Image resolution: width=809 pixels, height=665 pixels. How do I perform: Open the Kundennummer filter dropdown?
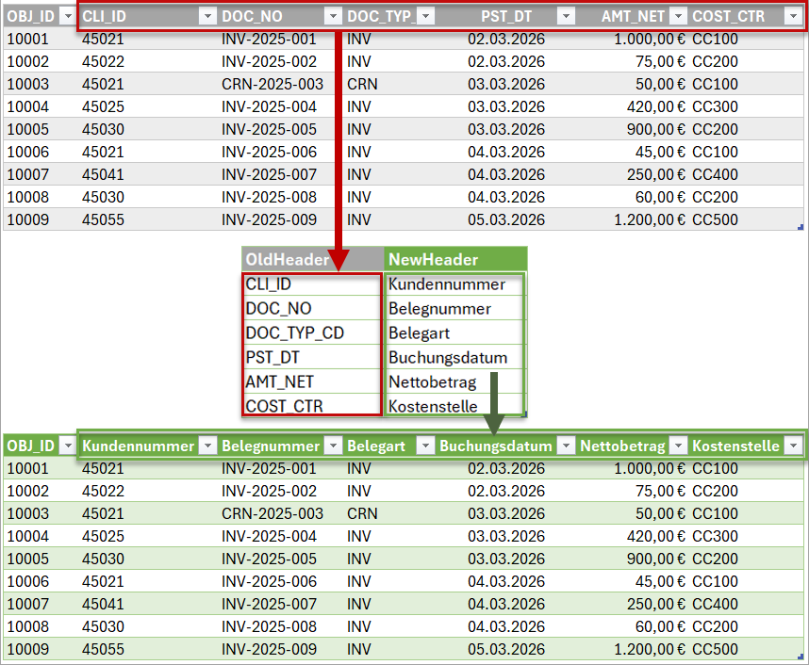[206, 446]
